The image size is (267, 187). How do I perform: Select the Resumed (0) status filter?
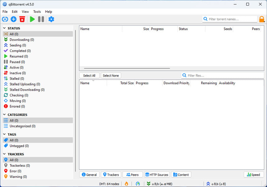pyautogui.click(x=38, y=56)
